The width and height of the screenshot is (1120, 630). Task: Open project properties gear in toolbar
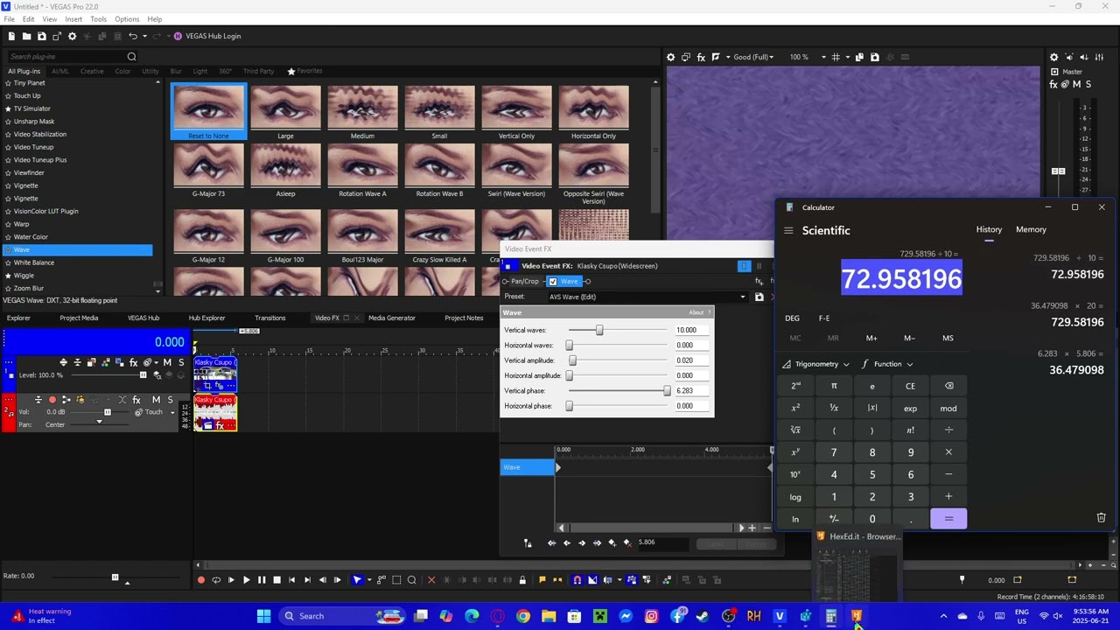coord(73,36)
